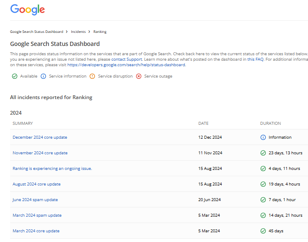Click the Google logo
308x242 pixels.
click(x=27, y=10)
